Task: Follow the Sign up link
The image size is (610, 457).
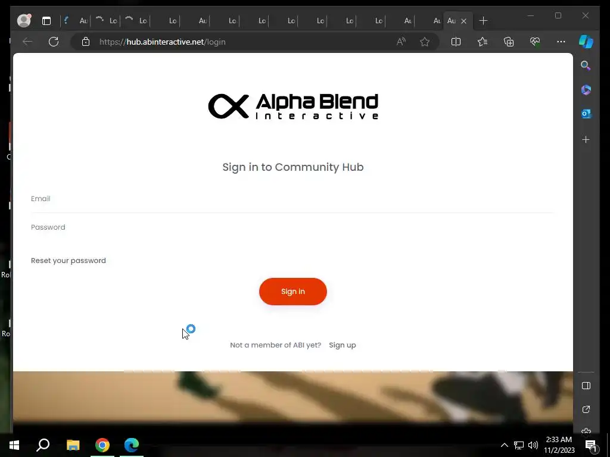Action: click(343, 345)
